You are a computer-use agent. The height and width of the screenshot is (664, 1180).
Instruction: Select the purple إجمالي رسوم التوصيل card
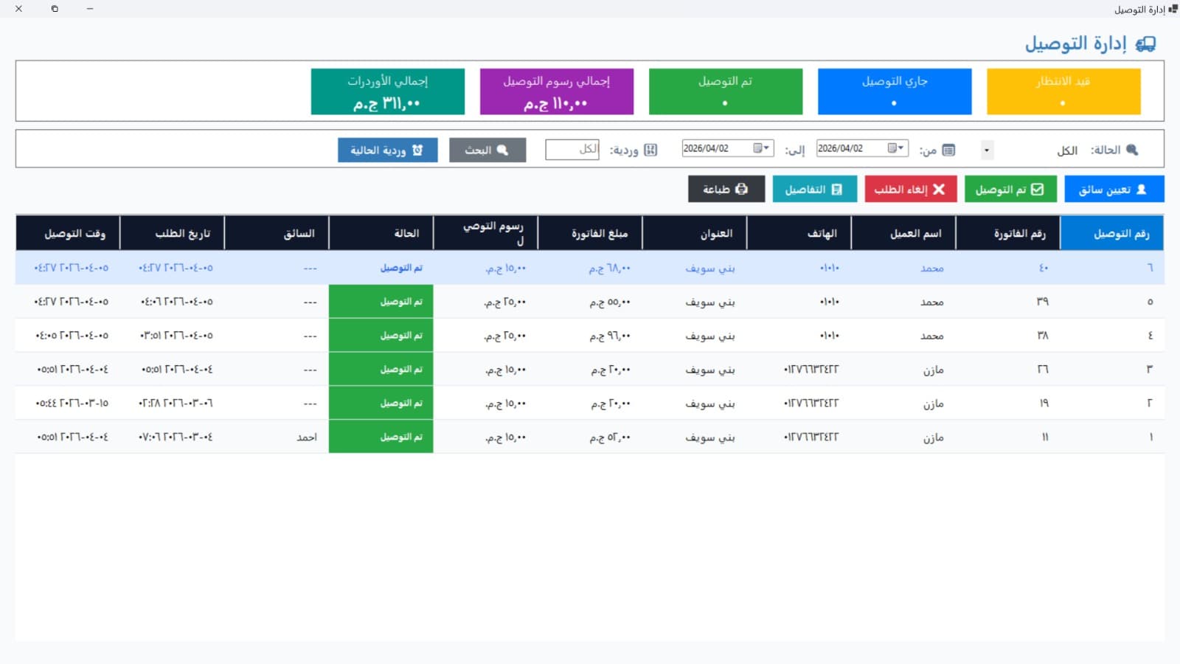pyautogui.click(x=557, y=91)
